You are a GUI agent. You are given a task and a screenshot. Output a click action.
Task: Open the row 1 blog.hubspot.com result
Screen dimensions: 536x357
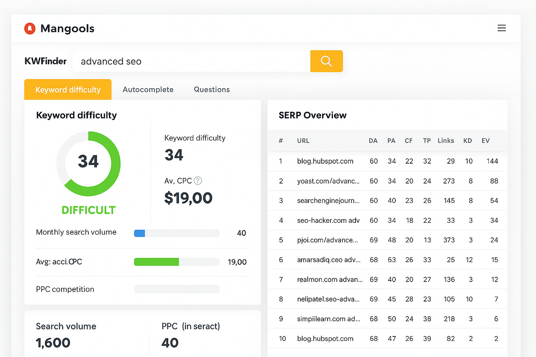coord(325,161)
